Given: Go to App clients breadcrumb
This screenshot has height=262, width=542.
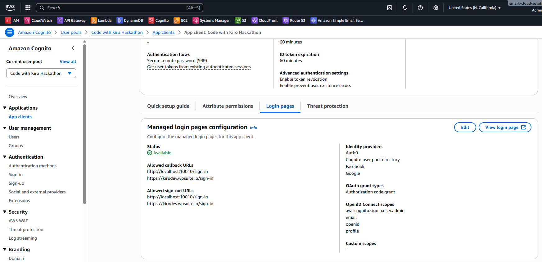Looking at the screenshot, I should click(x=163, y=32).
